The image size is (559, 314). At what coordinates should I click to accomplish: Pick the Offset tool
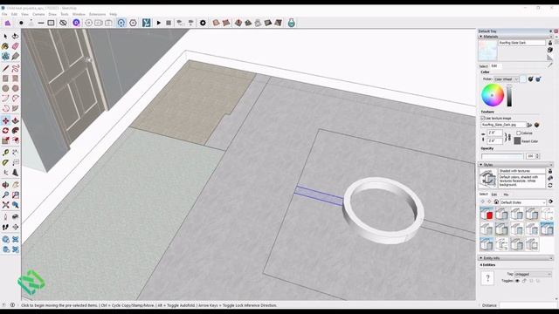16,140
